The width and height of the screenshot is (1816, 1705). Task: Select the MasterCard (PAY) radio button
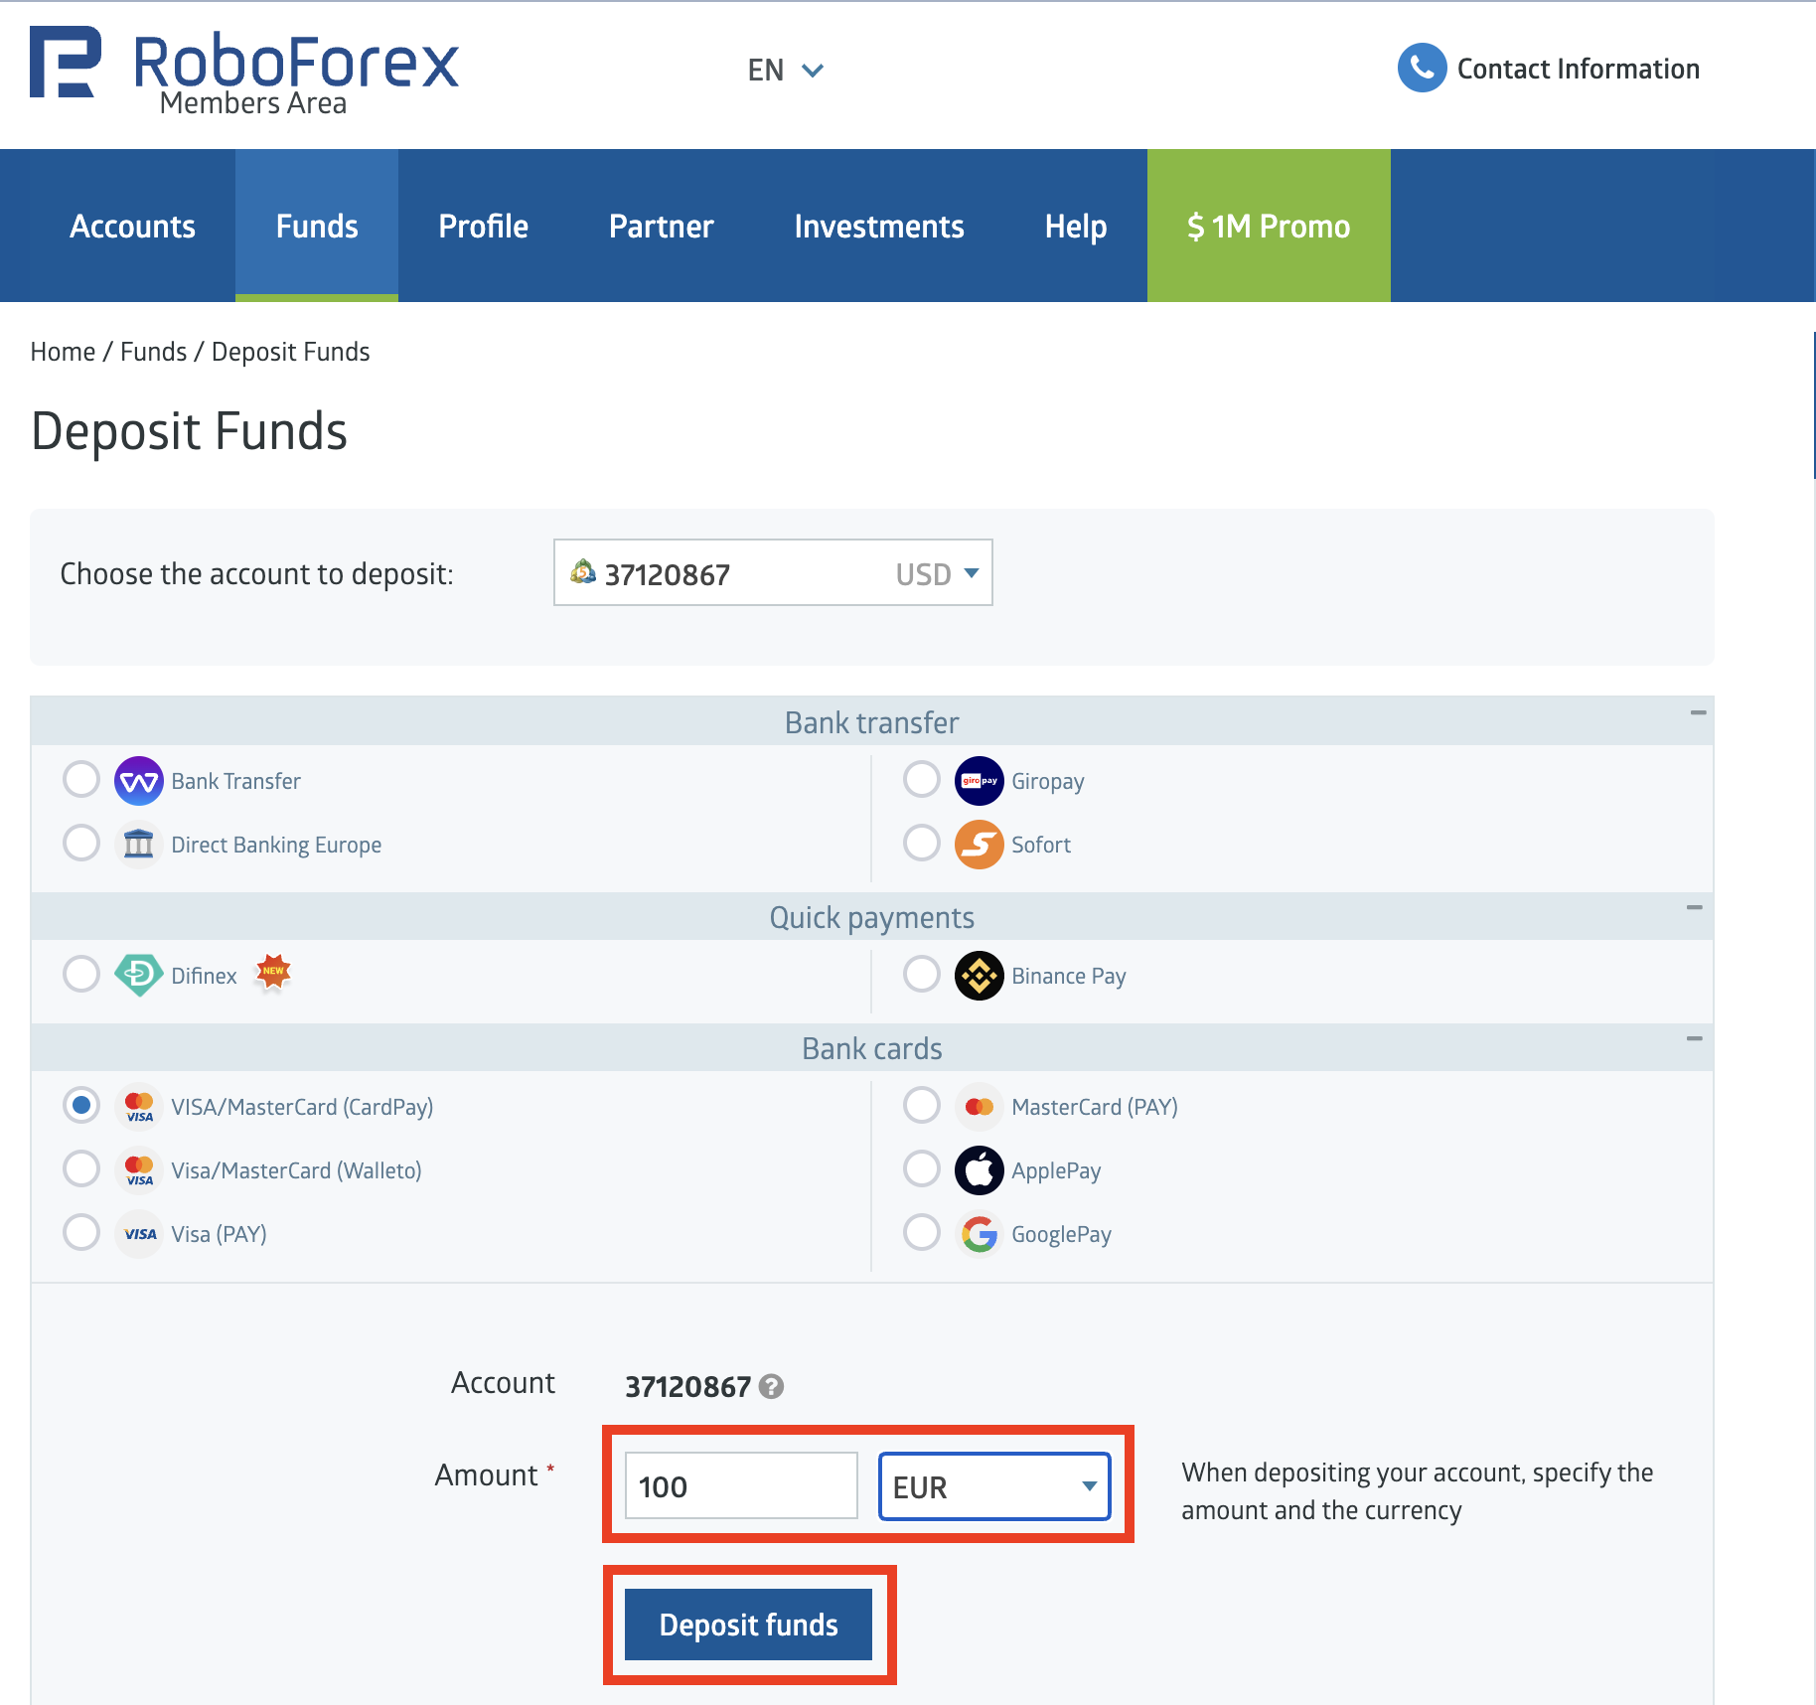921,1106
